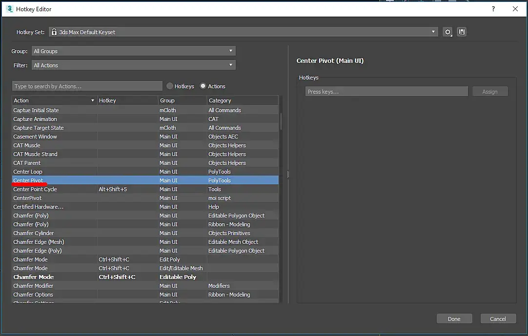
Task: Select bold Chamfer Mode Editable Poly row
Action: pyautogui.click(x=145, y=277)
